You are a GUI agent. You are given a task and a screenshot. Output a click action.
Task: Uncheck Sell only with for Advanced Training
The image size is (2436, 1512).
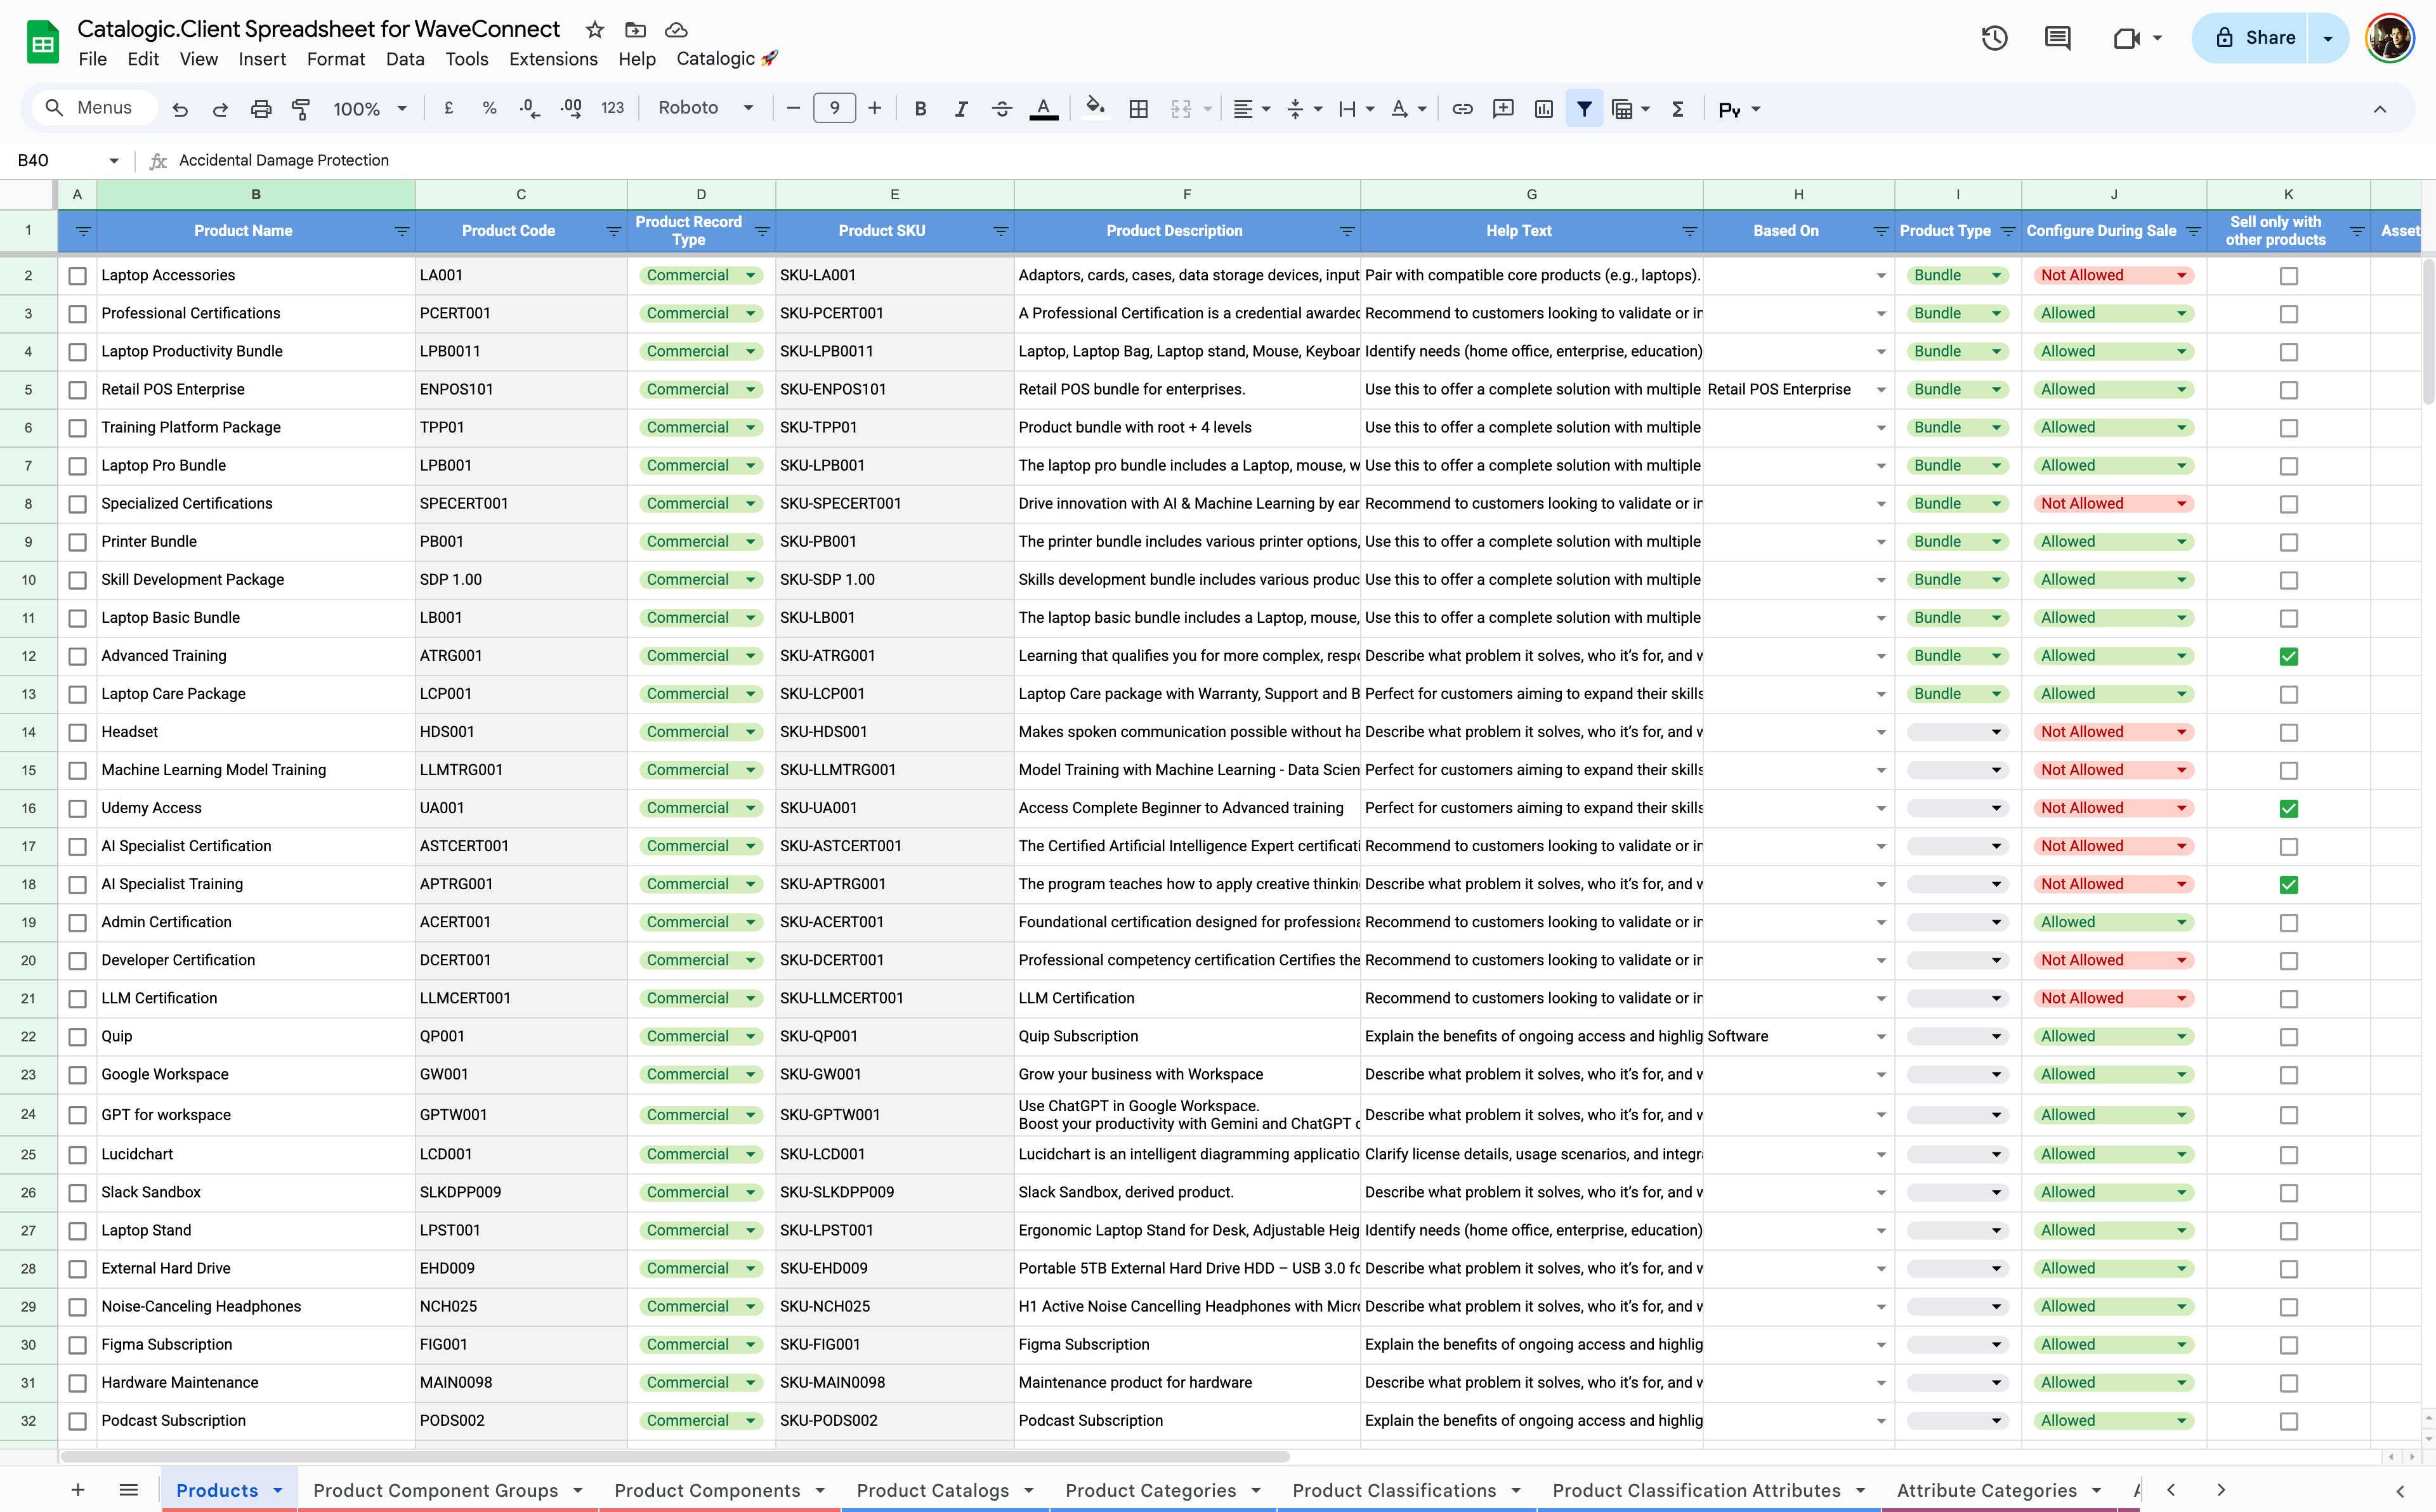point(2288,657)
